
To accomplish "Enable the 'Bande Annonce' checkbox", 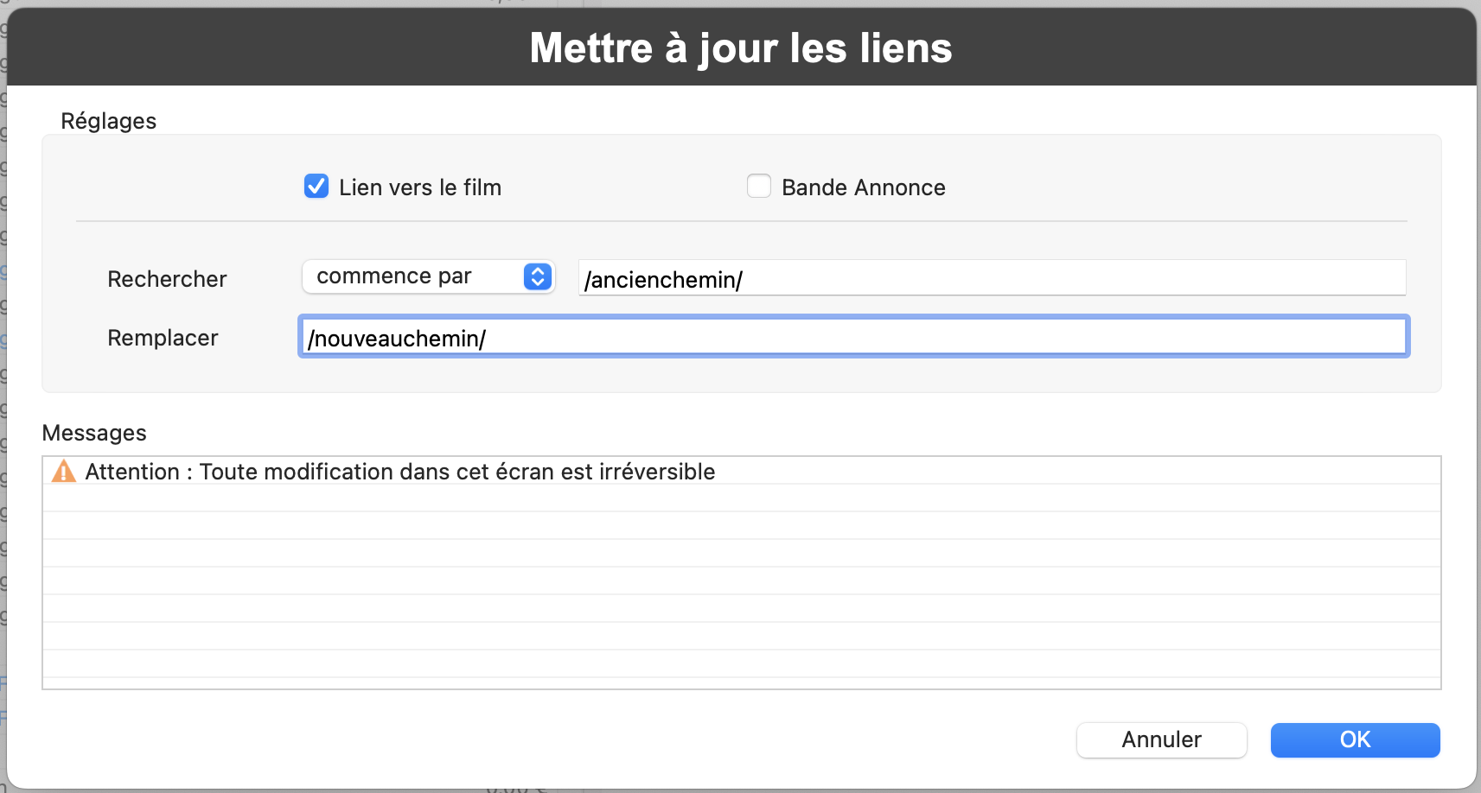I will pos(759,187).
